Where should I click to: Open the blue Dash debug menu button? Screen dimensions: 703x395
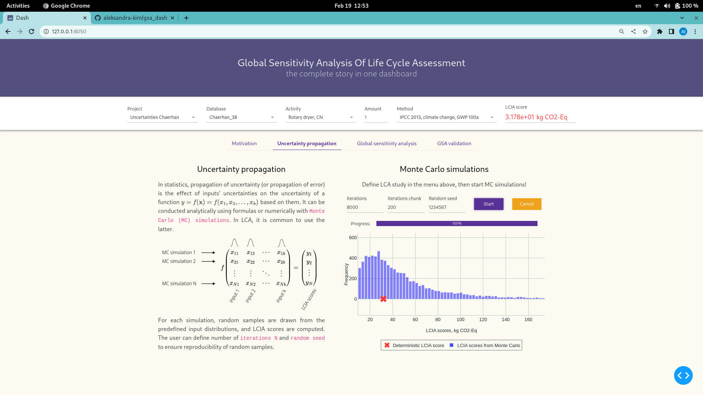point(683,375)
